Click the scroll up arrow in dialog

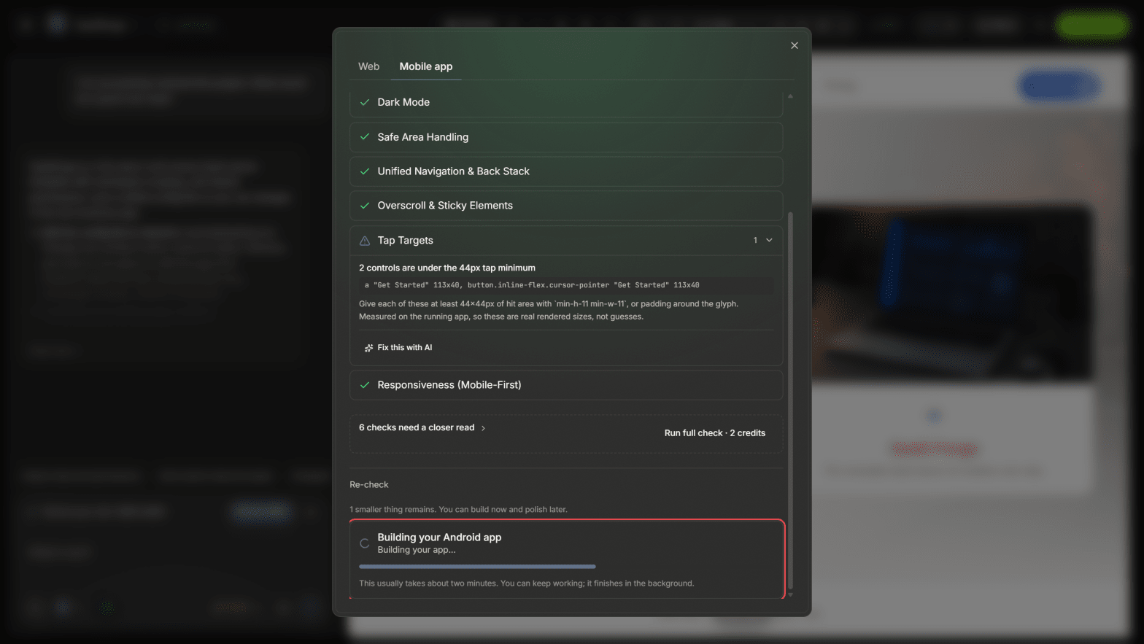coord(790,96)
